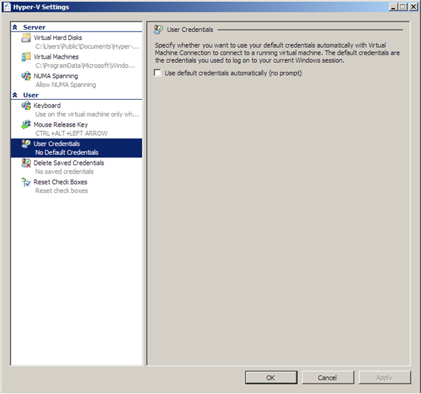Image resolution: width=421 pixels, height=394 pixels.
Task: Click 'No Default Credentials' subtitle
Action: pyautogui.click(x=67, y=152)
